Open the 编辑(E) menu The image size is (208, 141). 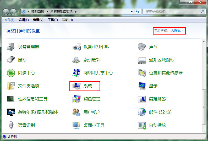(24, 20)
